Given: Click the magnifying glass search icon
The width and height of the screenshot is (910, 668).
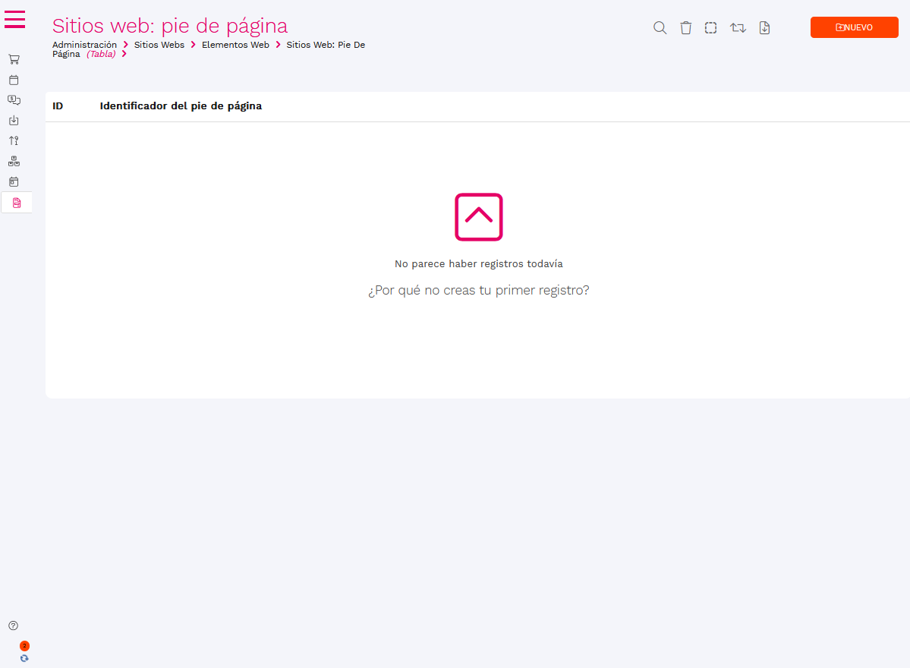Looking at the screenshot, I should click(x=660, y=28).
